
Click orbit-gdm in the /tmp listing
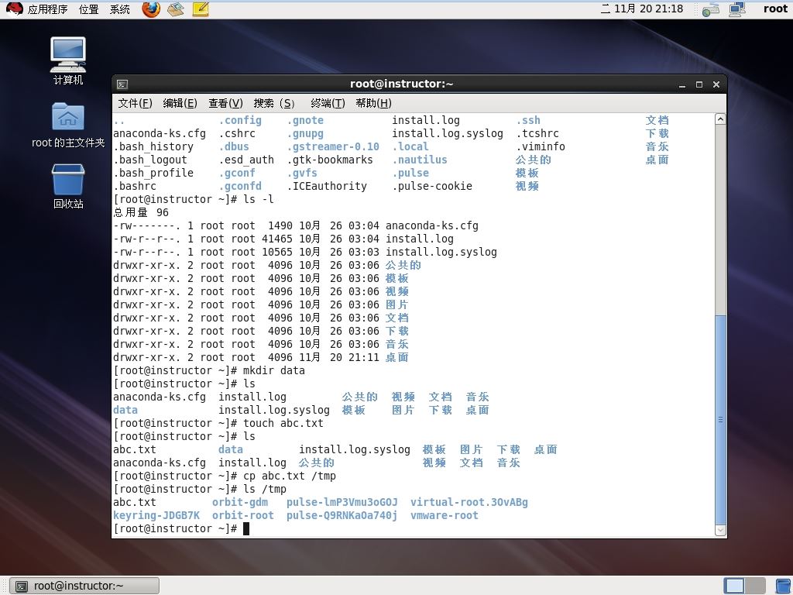point(240,502)
